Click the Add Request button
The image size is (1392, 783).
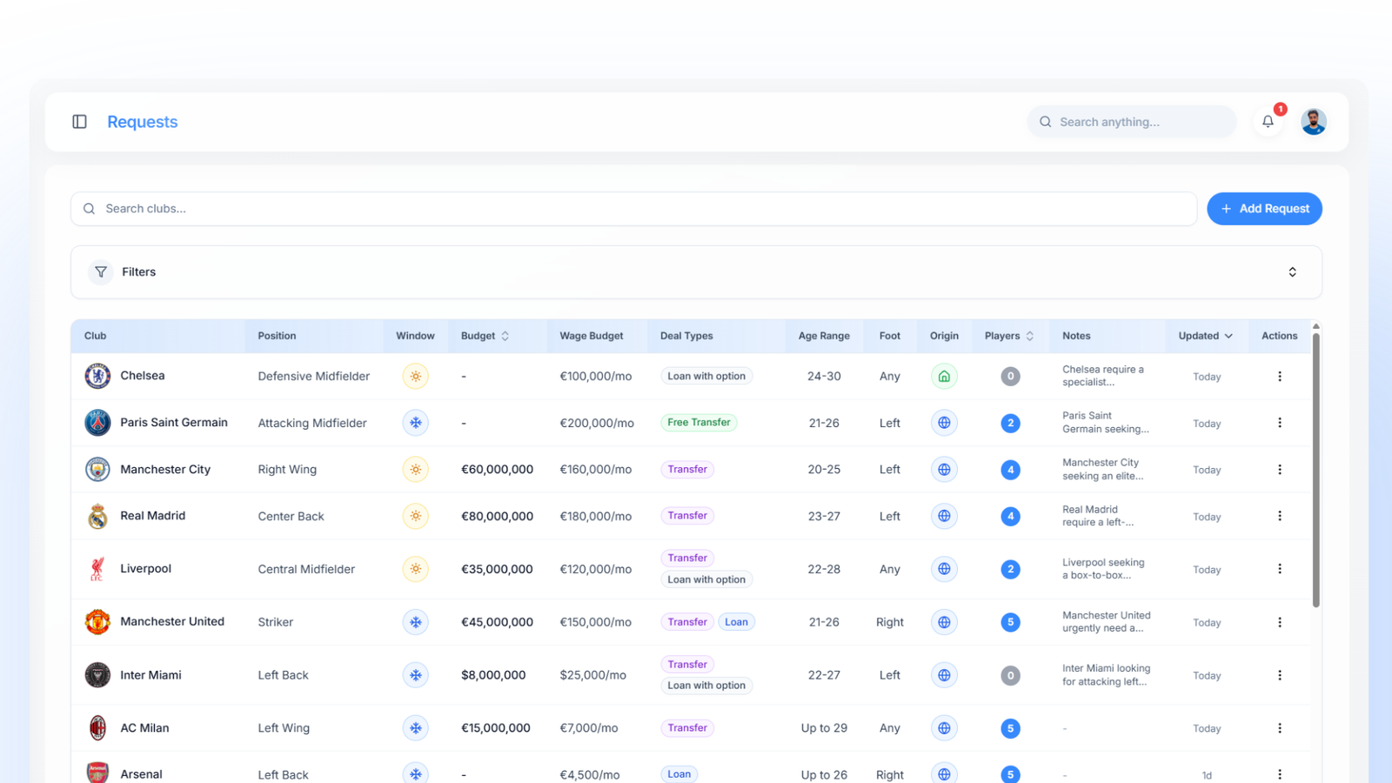(x=1264, y=209)
